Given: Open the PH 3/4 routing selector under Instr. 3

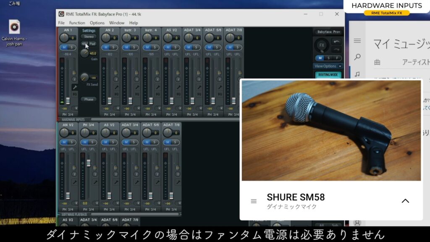Looking at the screenshot, I should pyautogui.click(x=130, y=114).
